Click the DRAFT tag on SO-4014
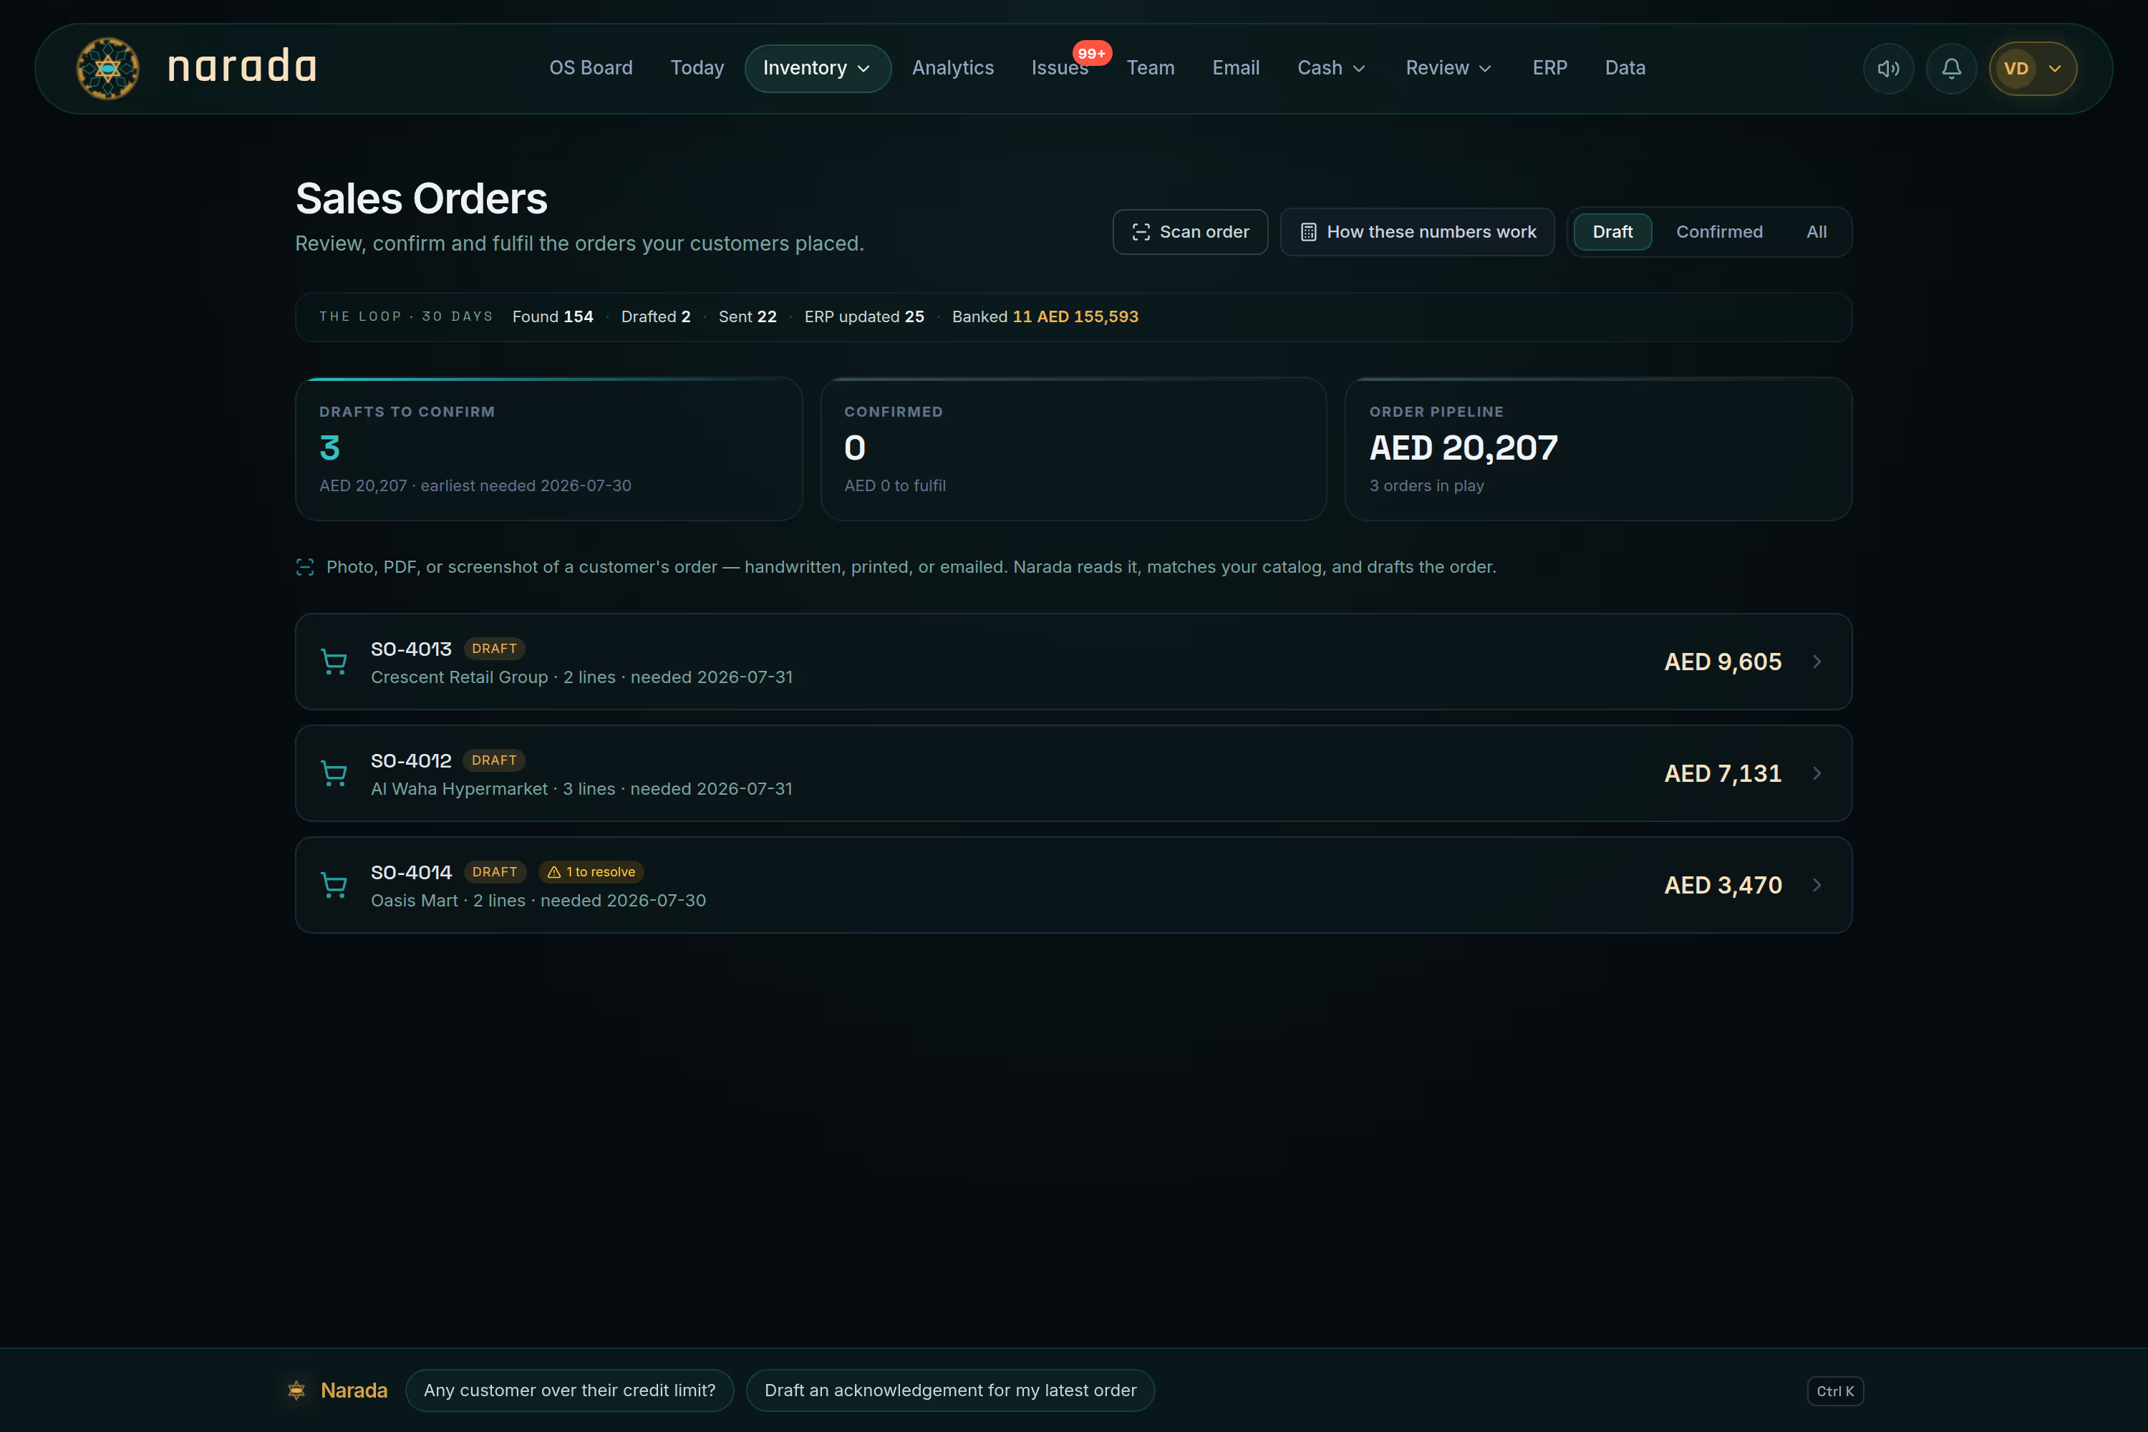 click(494, 872)
